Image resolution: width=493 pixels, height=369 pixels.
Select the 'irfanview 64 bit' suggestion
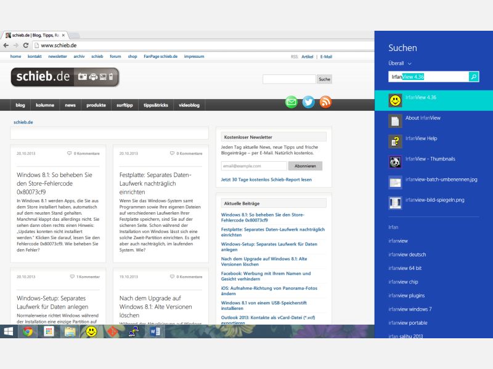(405, 268)
